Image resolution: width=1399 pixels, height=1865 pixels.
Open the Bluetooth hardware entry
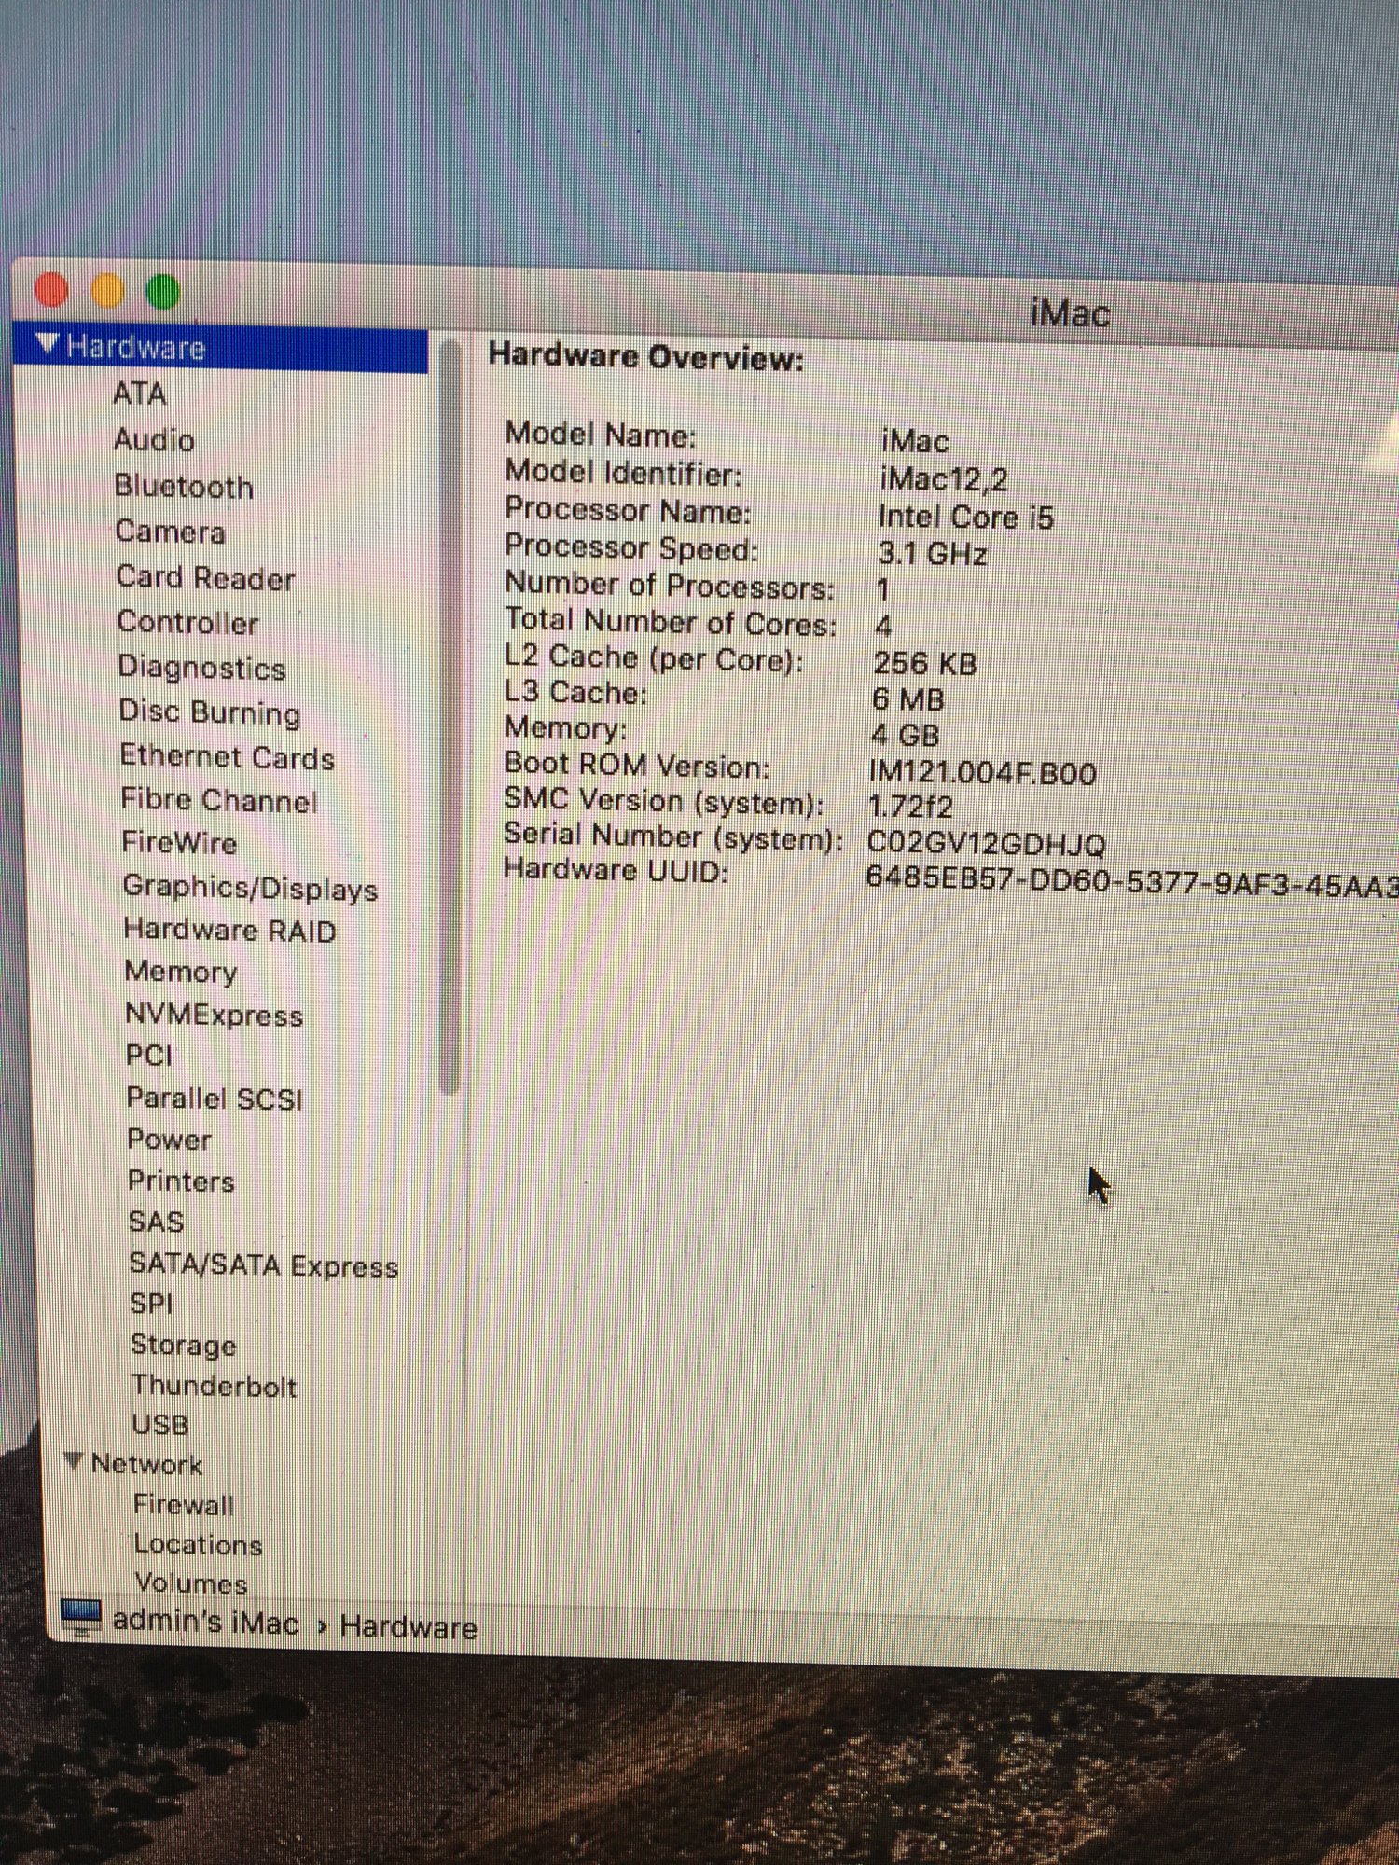184,485
